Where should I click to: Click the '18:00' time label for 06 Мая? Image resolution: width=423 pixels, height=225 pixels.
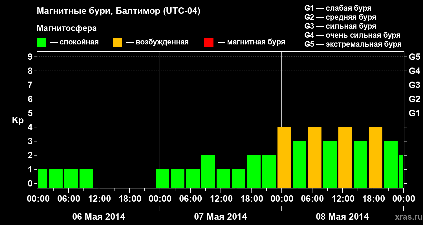pyautogui.click(x=129, y=199)
